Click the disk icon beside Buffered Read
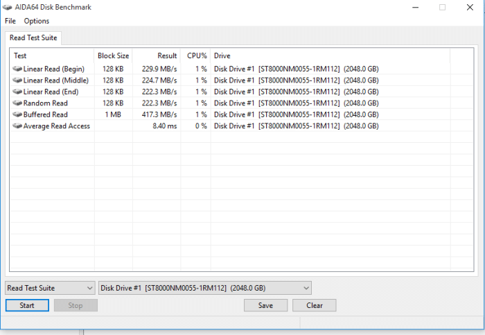The image size is (485, 335). pos(17,114)
